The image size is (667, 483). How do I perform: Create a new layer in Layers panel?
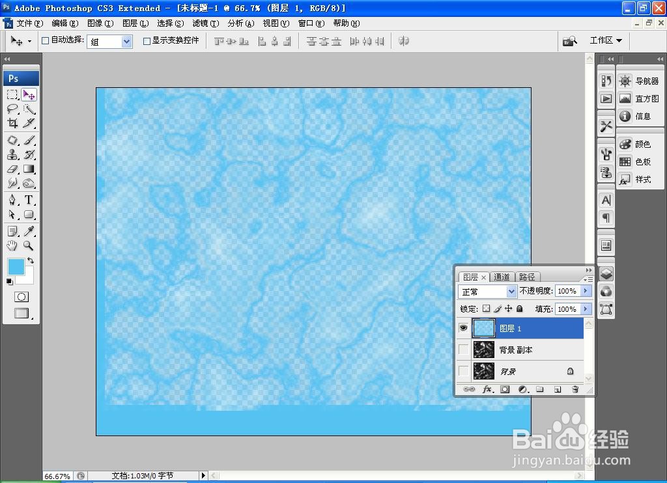tap(558, 389)
